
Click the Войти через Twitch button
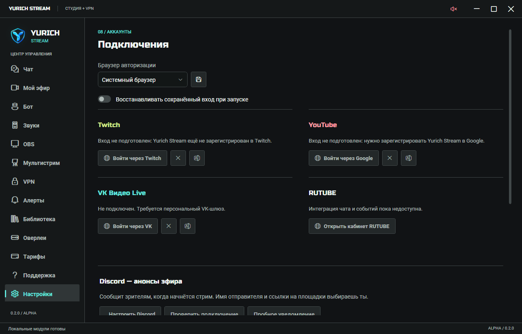133,158
